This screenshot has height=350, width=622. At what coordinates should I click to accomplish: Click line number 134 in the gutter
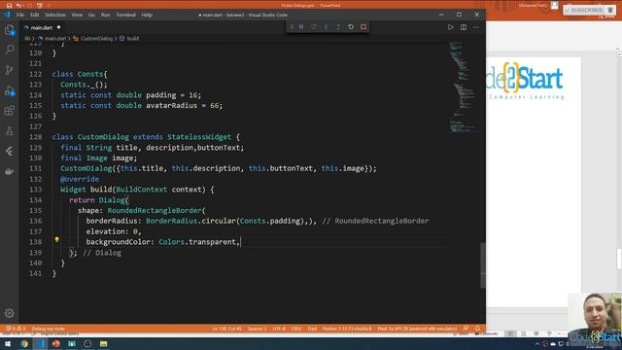(36, 200)
